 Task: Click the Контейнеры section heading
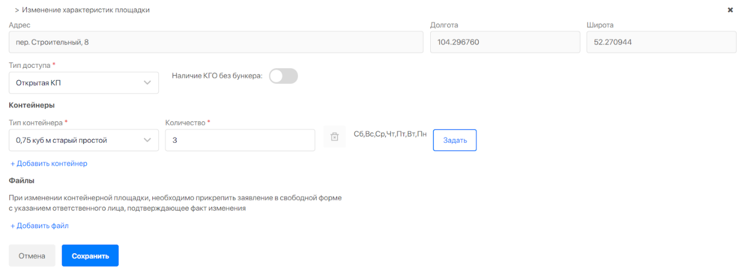click(32, 105)
